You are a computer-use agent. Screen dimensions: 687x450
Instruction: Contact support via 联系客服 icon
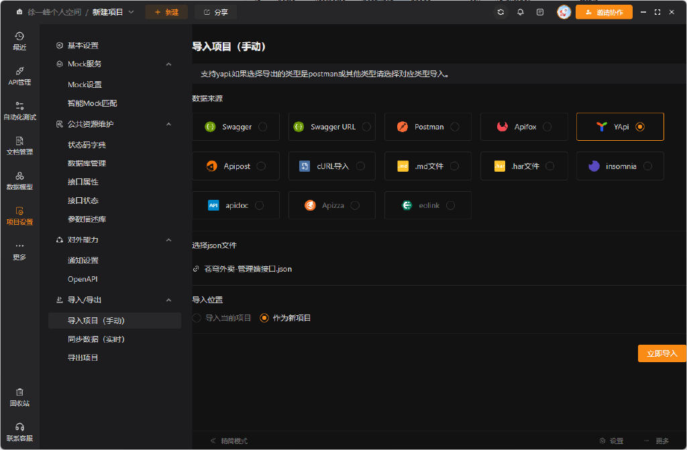(x=19, y=433)
